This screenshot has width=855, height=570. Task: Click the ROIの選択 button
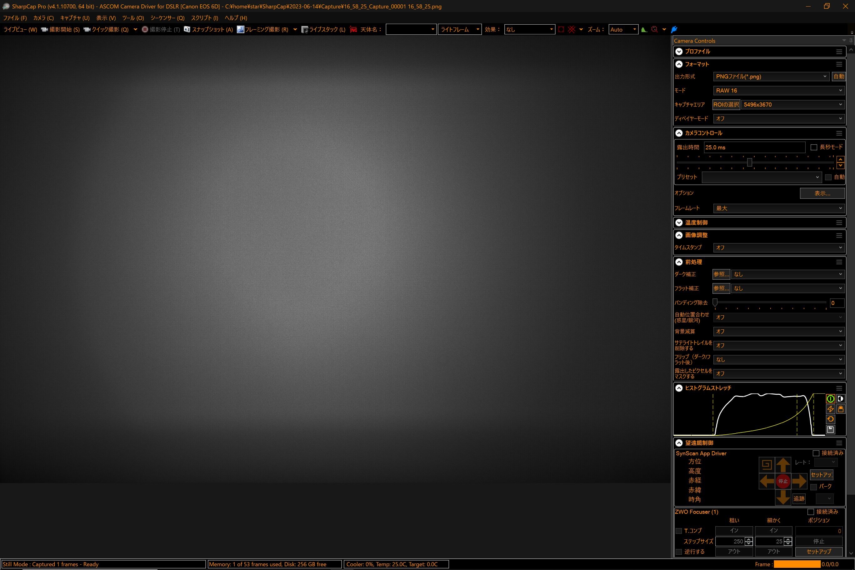point(726,105)
